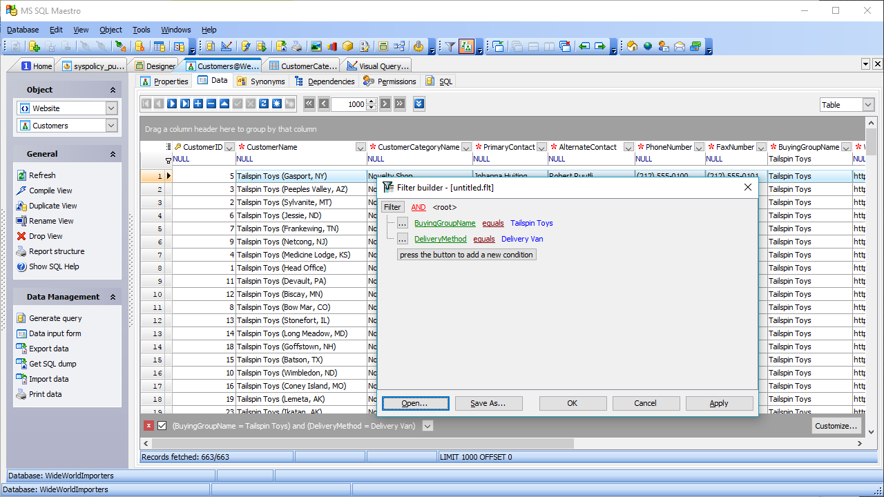Click the Delete record minus button
This screenshot has width=884, height=497.
tap(211, 104)
